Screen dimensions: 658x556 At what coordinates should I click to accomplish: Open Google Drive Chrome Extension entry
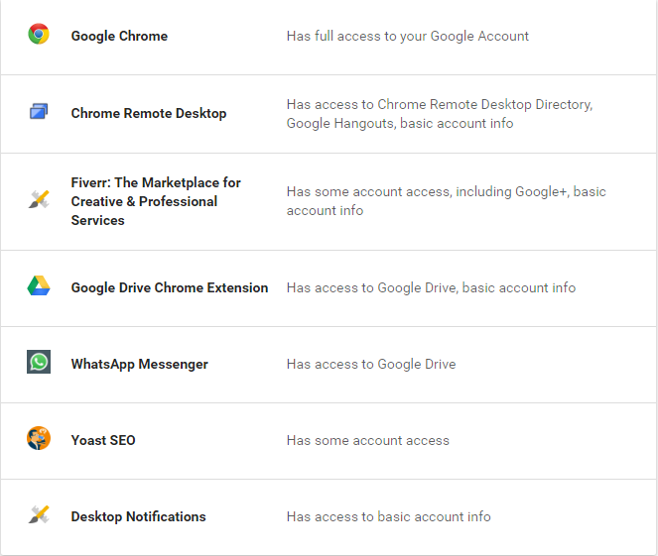click(x=170, y=287)
